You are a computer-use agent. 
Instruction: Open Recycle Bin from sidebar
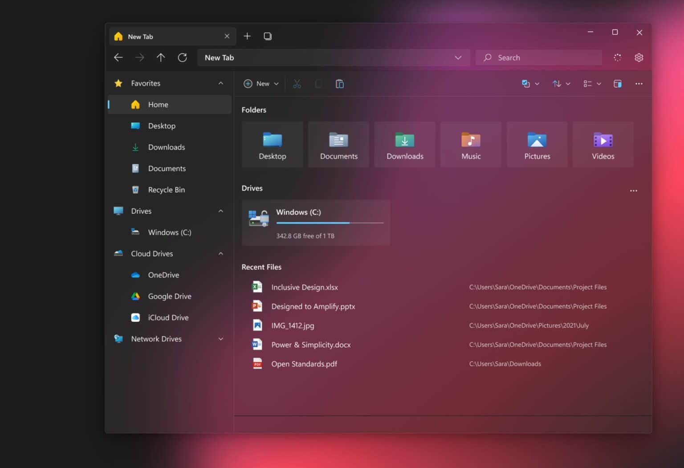pos(166,190)
